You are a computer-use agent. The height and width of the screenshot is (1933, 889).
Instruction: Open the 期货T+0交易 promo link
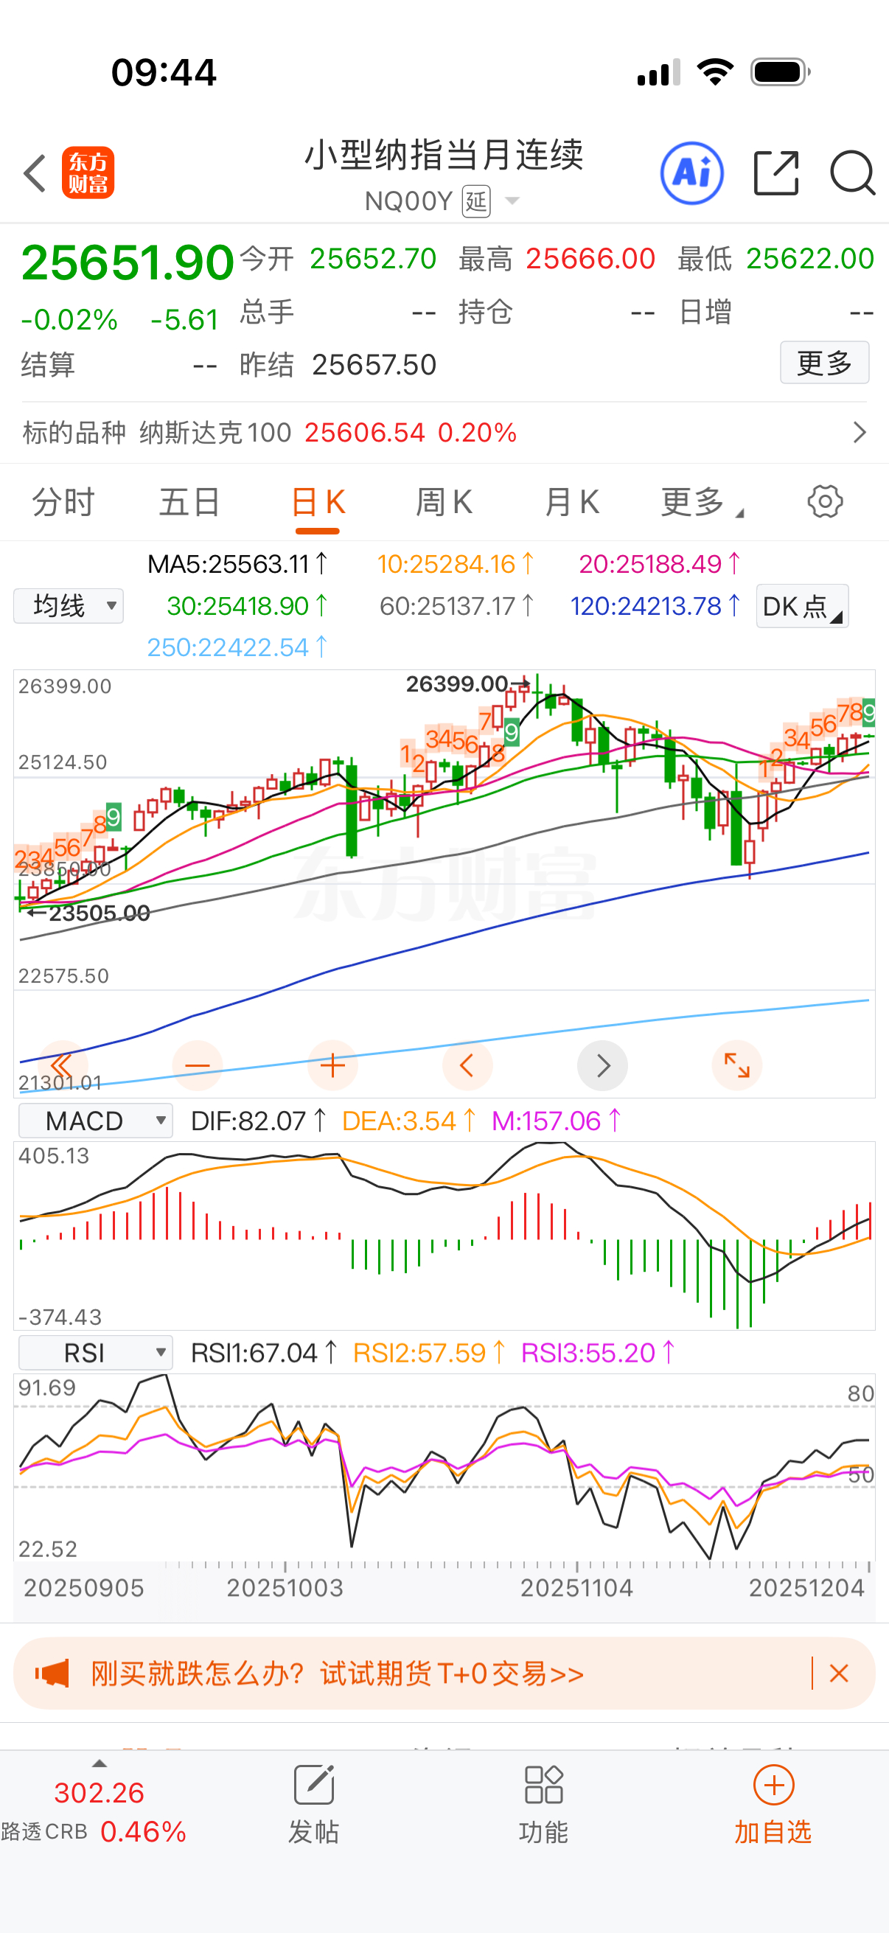pyautogui.click(x=338, y=1673)
